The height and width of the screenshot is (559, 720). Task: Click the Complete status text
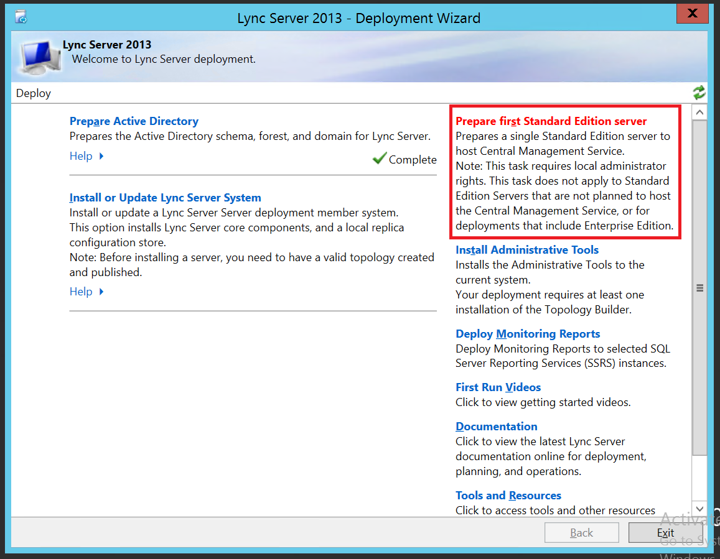413,160
